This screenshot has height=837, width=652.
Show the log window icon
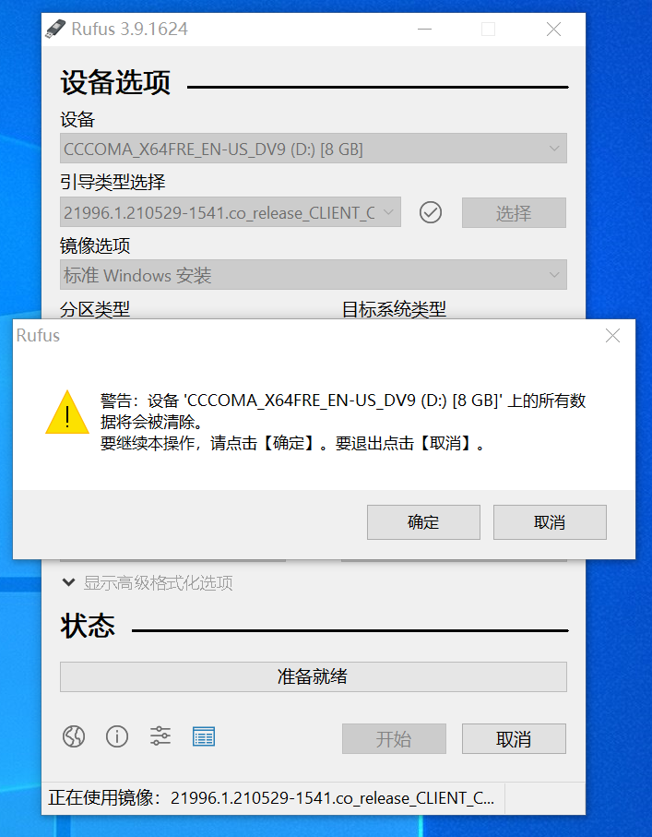pyautogui.click(x=203, y=736)
